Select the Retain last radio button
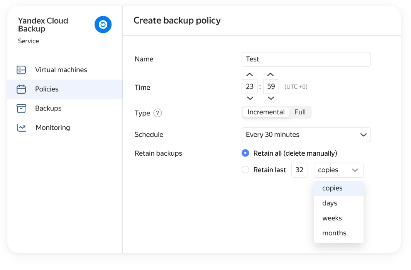The height and width of the screenshot is (270, 411). tap(245, 170)
